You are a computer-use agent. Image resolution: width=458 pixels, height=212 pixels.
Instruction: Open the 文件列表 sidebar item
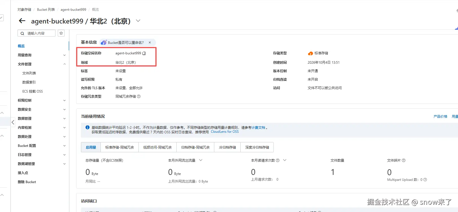(x=29, y=73)
